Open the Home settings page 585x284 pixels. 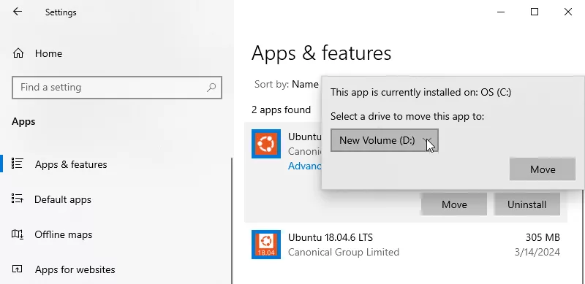[x=48, y=54]
